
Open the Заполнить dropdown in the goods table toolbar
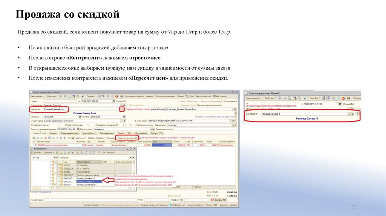pos(81,138)
